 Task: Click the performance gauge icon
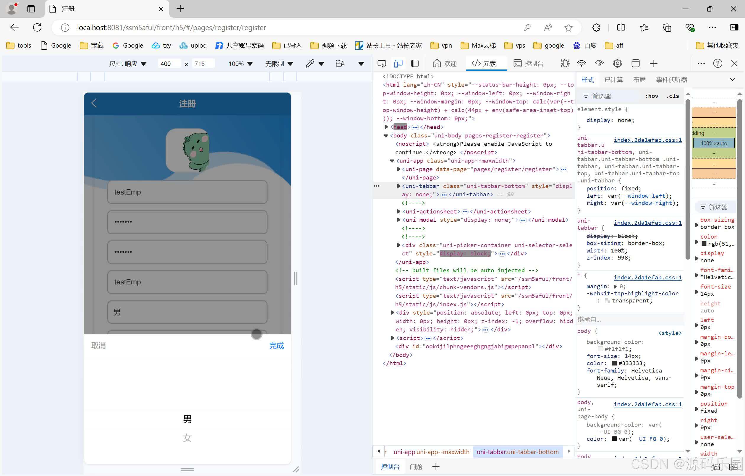click(x=599, y=63)
